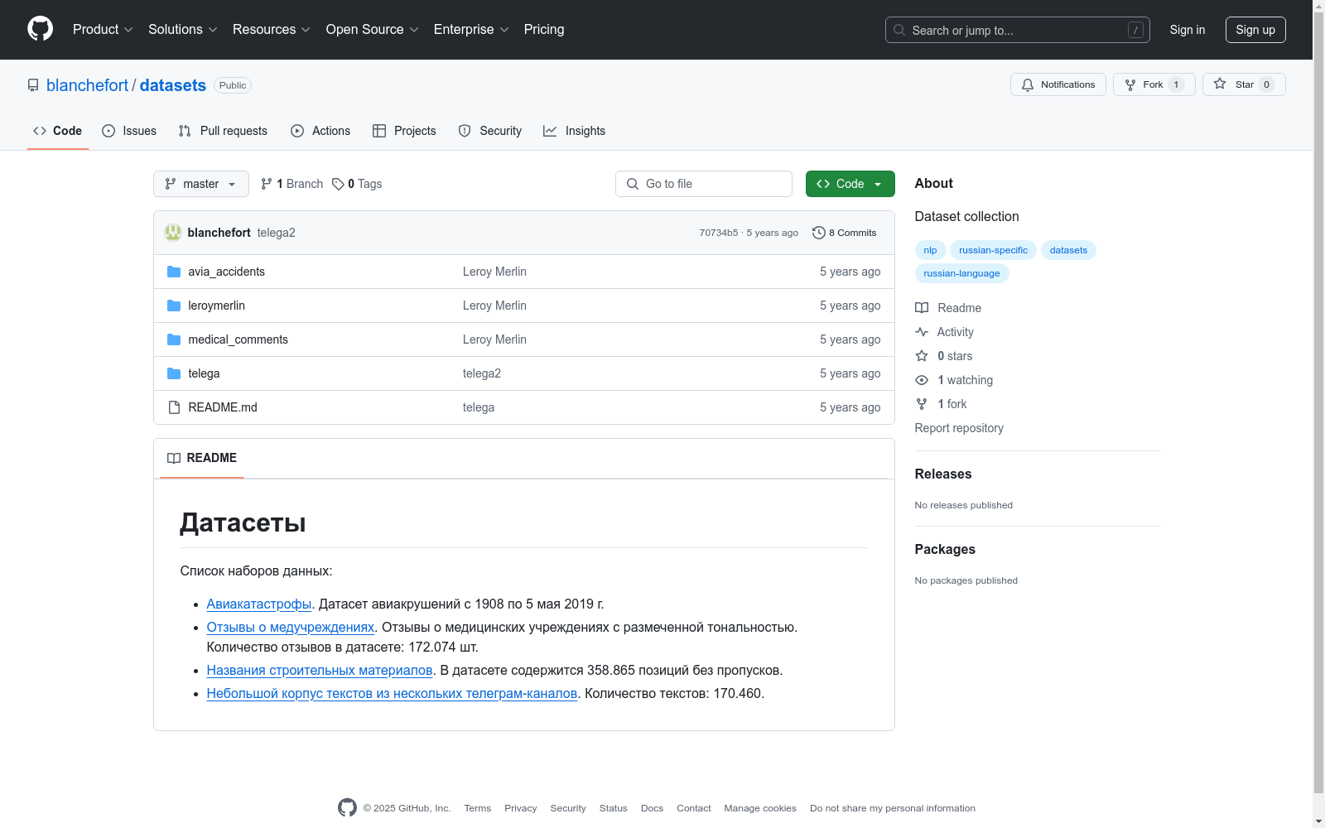
Task: Click the Sign in link
Action: 1188,30
